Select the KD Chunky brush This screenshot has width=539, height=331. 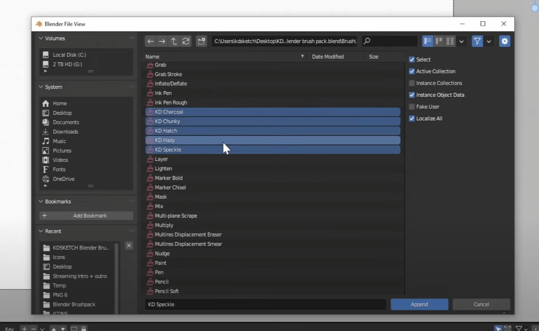[x=273, y=121]
